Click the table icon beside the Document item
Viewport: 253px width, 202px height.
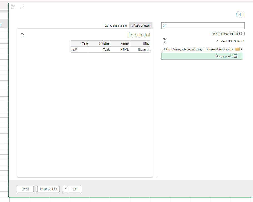pos(235,56)
